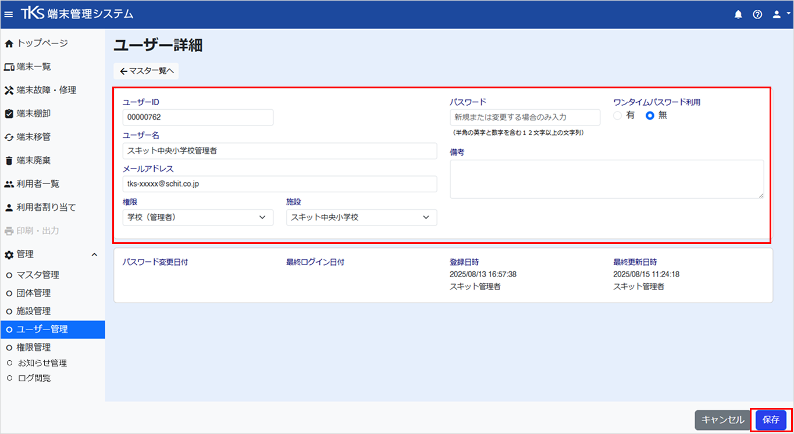The image size is (794, 434).
Task: Open 端末棚卸 checklist icon item
Action: pyautogui.click(x=9, y=114)
